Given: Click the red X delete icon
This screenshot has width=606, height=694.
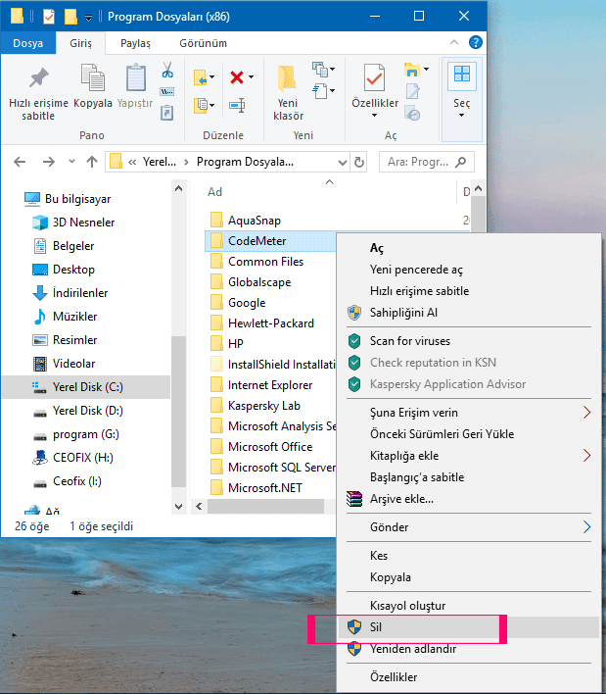Looking at the screenshot, I should tap(237, 77).
